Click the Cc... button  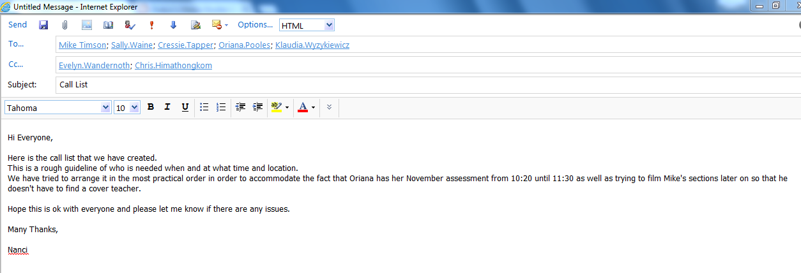(x=16, y=64)
